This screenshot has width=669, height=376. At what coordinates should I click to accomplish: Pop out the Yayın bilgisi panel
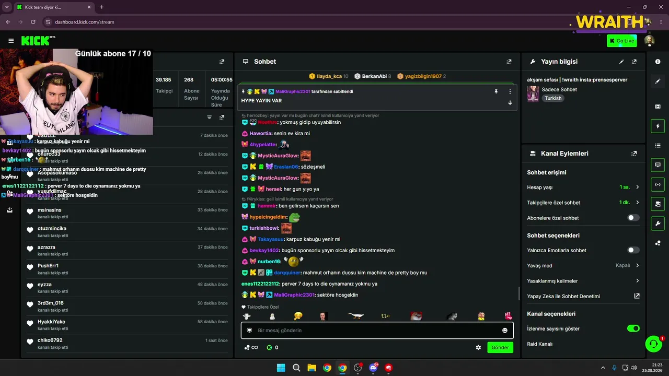[x=634, y=62]
